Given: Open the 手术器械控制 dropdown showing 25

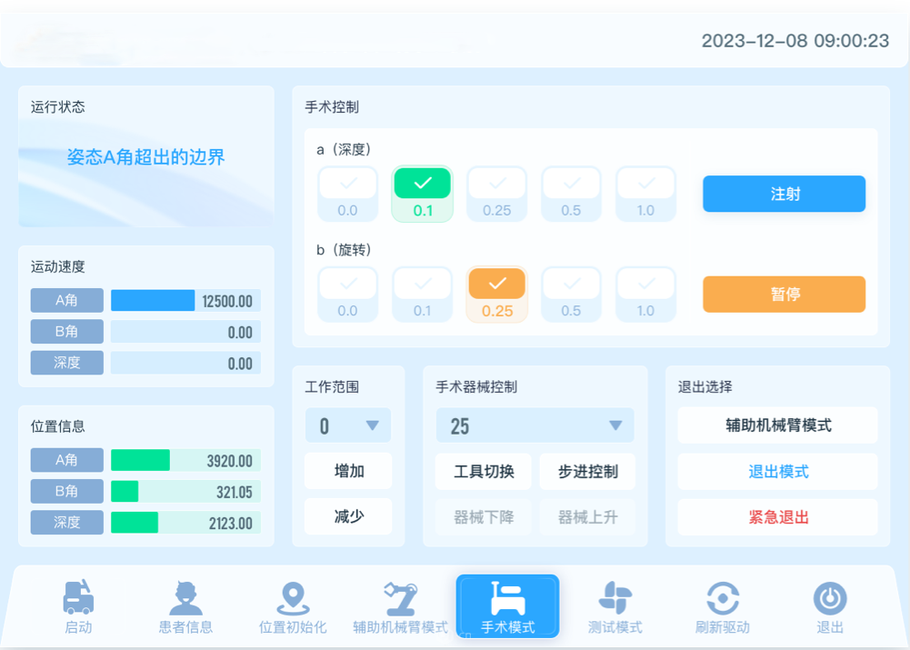Looking at the screenshot, I should click(535, 425).
